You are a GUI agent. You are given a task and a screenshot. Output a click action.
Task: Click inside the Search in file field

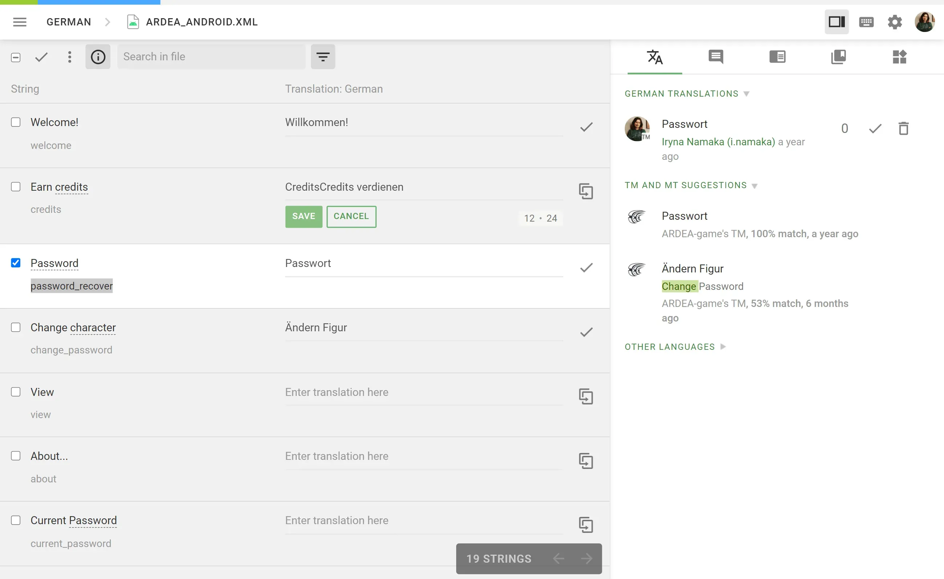(x=211, y=56)
